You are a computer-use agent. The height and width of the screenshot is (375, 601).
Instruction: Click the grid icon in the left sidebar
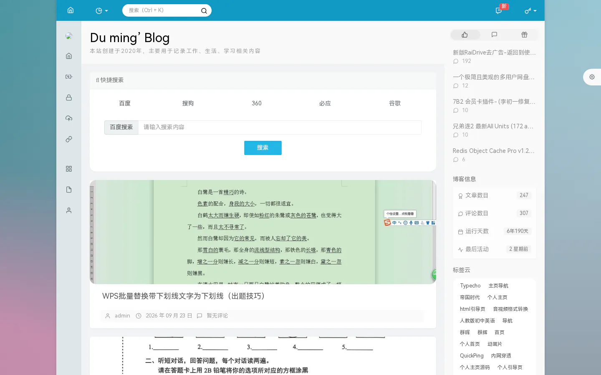pos(69,169)
